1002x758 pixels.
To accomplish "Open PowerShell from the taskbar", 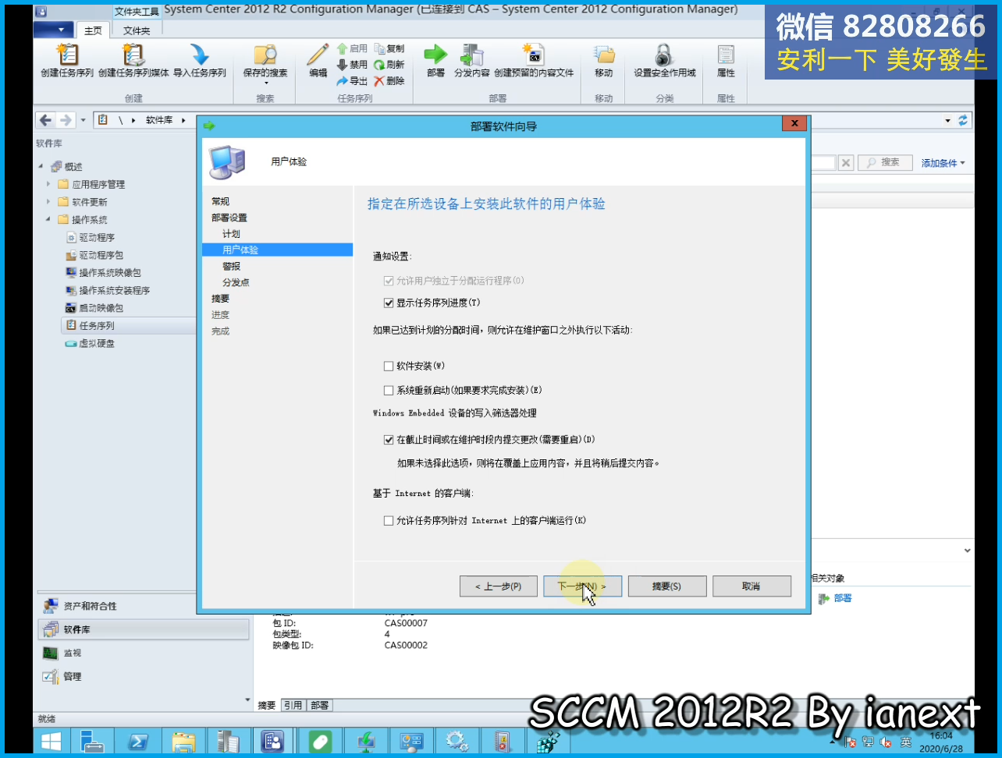I will tap(137, 741).
